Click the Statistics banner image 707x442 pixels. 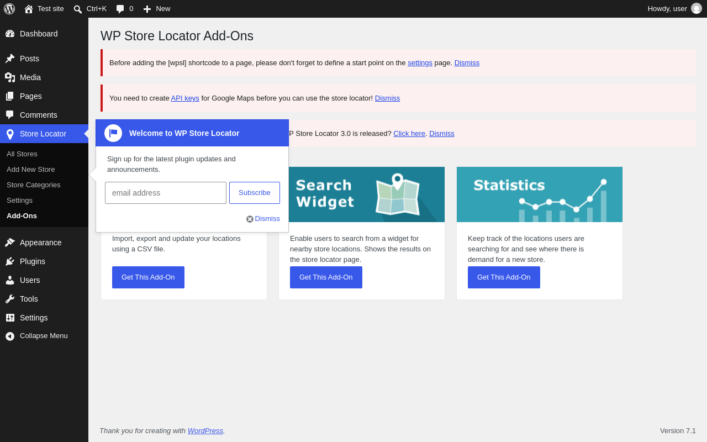click(540, 194)
